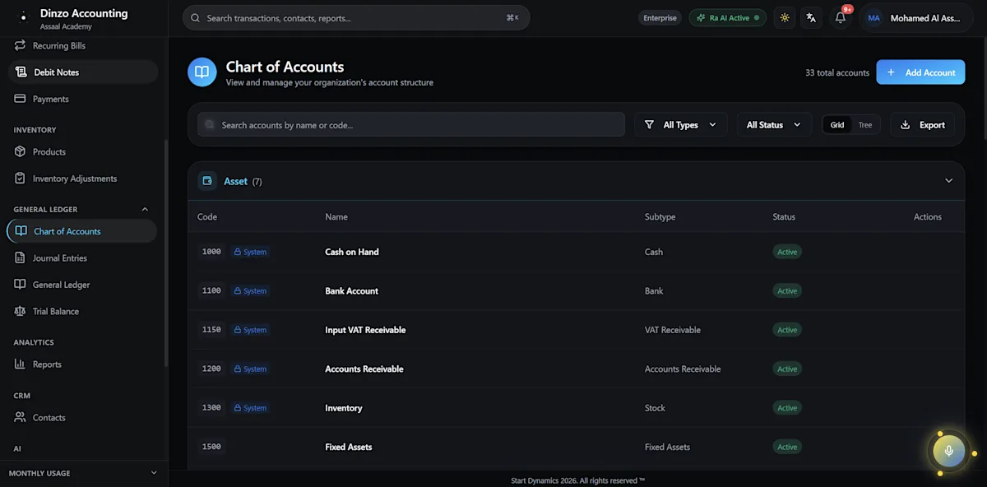Select the Bank Account row name

tap(352, 291)
